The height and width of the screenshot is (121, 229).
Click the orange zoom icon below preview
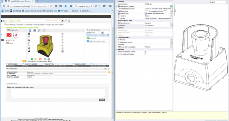tap(40, 59)
